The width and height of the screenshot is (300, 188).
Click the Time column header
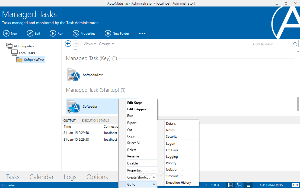click(82, 127)
